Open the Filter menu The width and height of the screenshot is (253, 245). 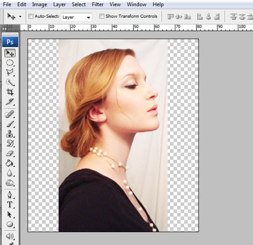click(97, 4)
